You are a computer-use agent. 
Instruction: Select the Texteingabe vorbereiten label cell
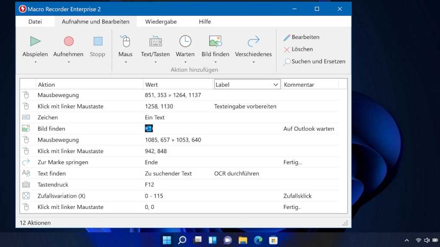245,106
